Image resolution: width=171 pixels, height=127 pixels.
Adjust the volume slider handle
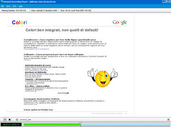pyautogui.click(x=27, y=120)
